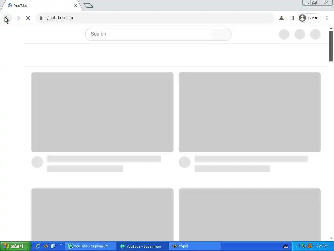Click the orange magnifier system tray icon
The height and width of the screenshot is (251, 334).
pos(310,246)
